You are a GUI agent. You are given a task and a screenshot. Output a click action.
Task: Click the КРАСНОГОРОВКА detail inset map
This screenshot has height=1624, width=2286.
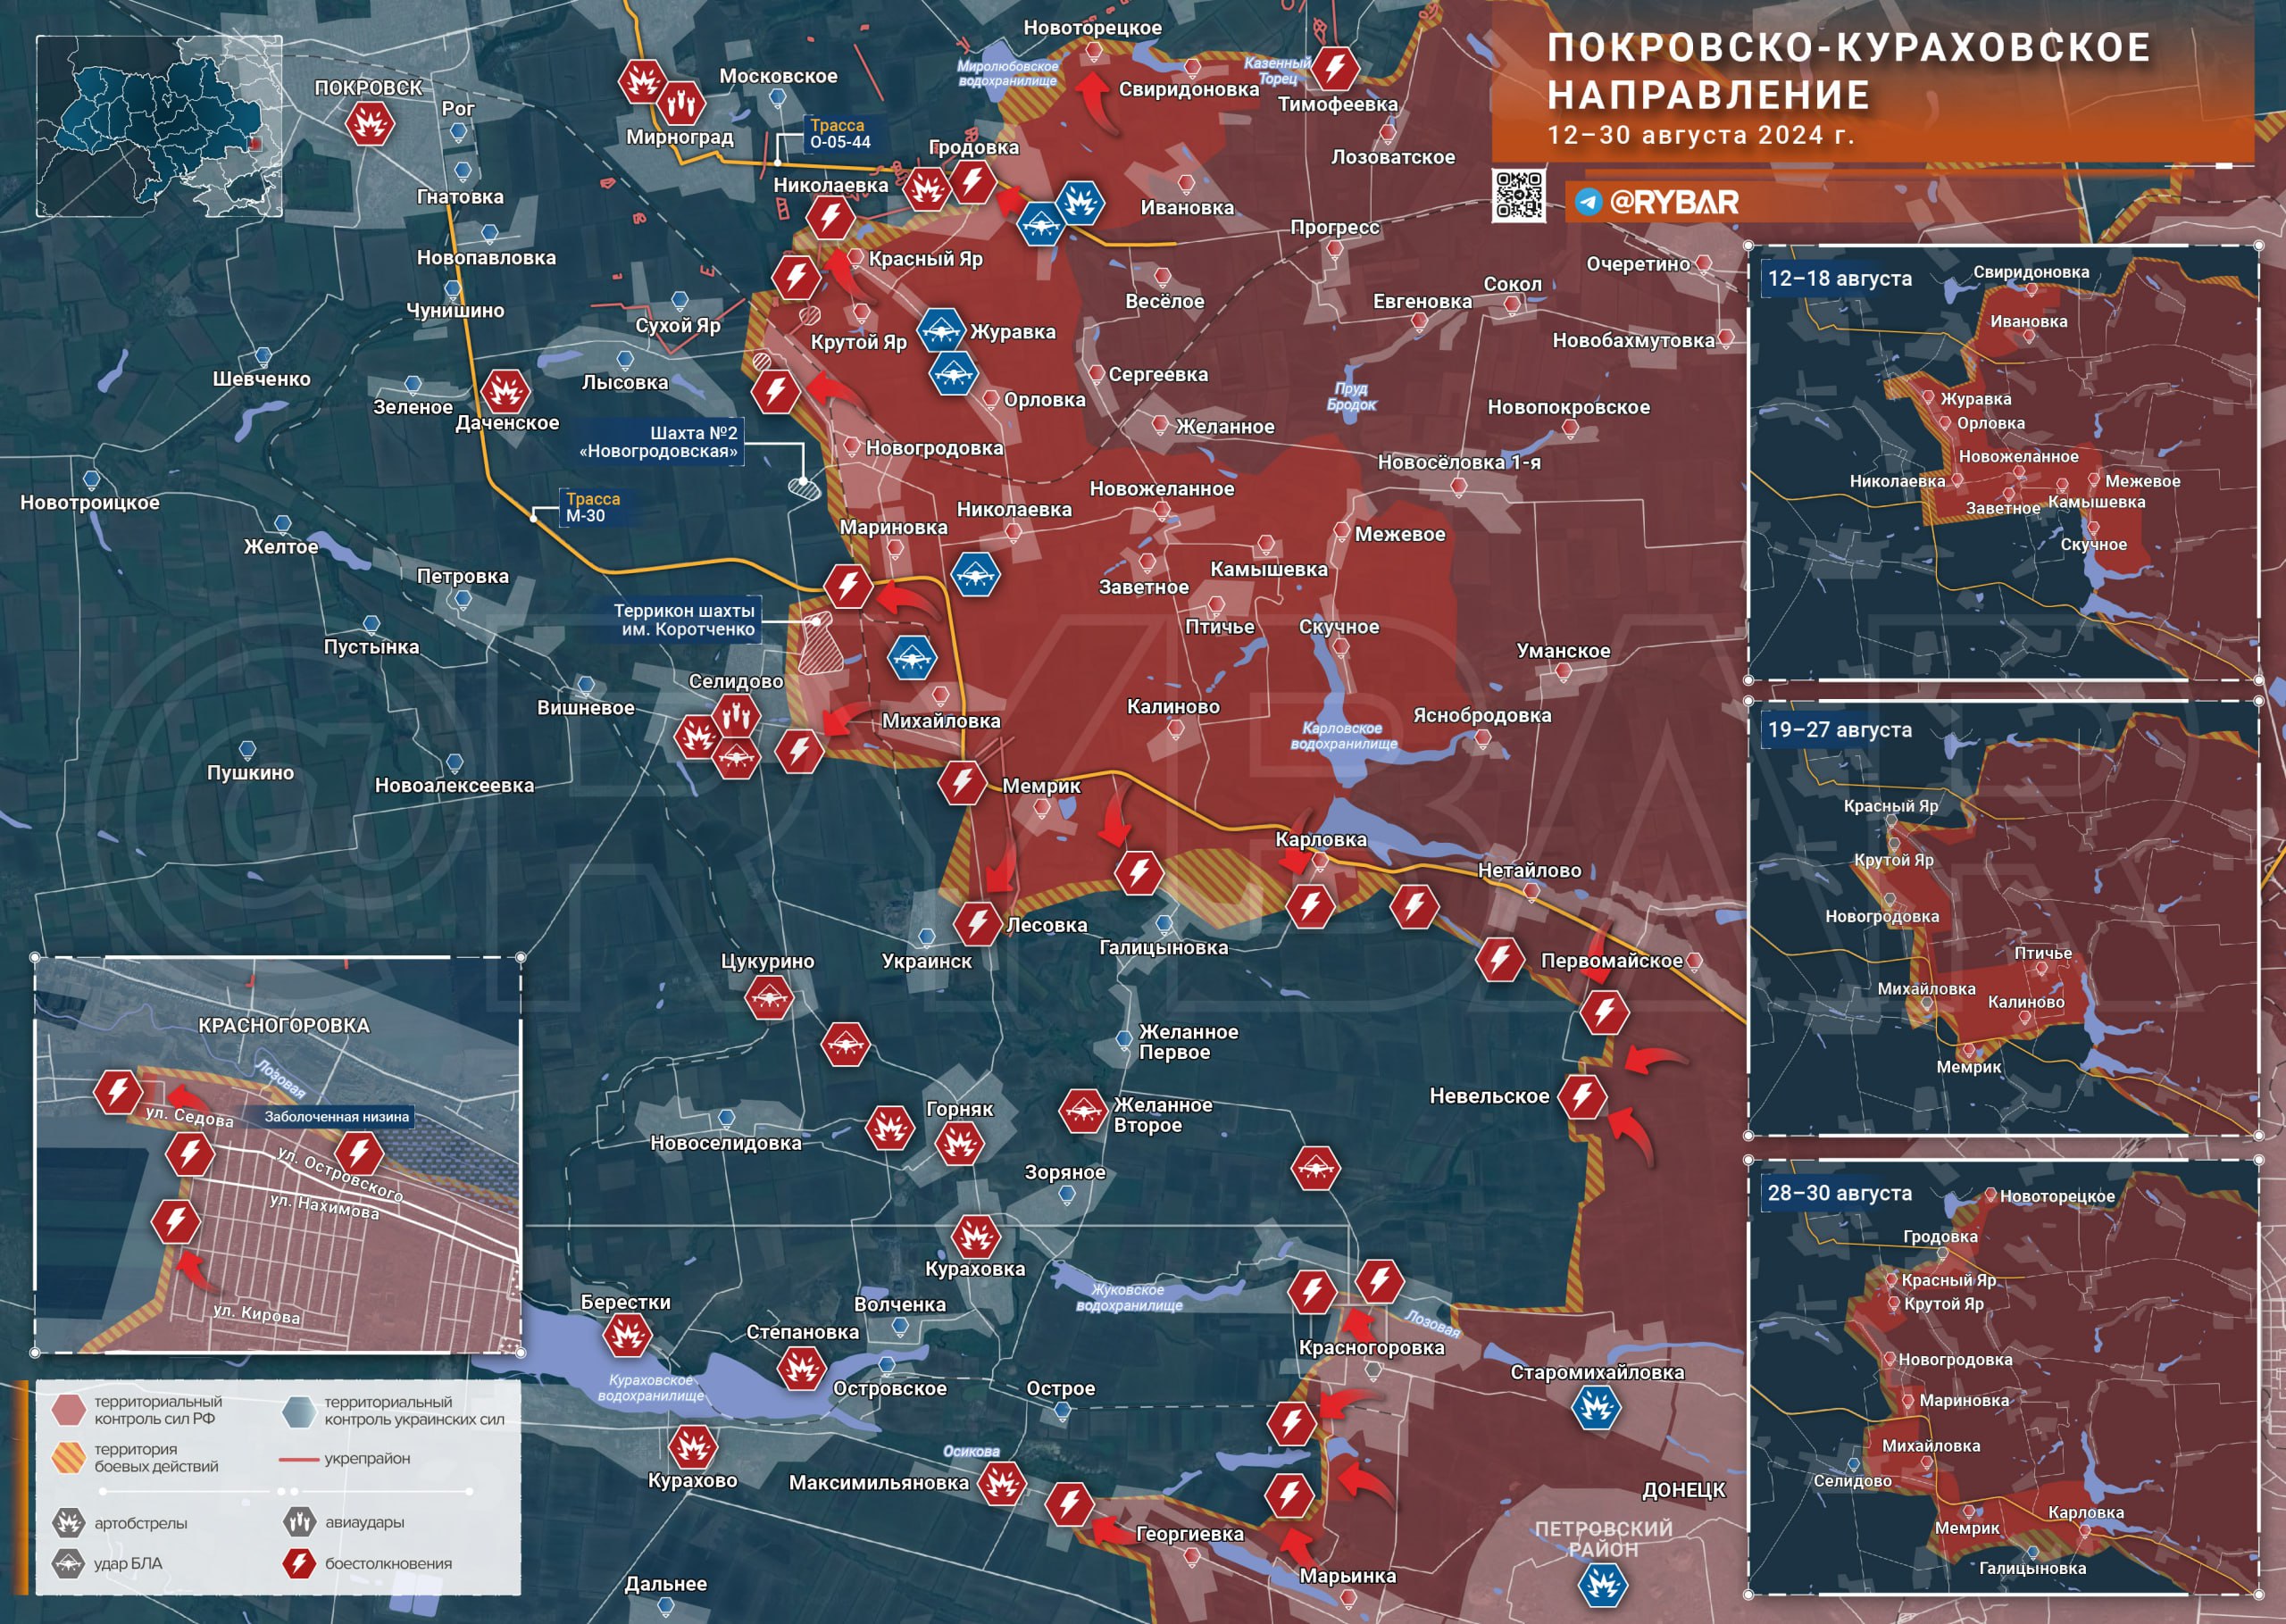coord(277,1155)
